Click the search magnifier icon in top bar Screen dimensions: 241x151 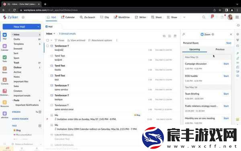tap(204, 17)
